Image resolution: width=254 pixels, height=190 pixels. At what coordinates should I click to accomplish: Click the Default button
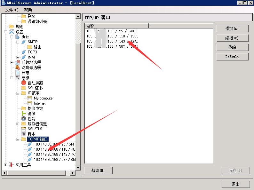pos(232,57)
